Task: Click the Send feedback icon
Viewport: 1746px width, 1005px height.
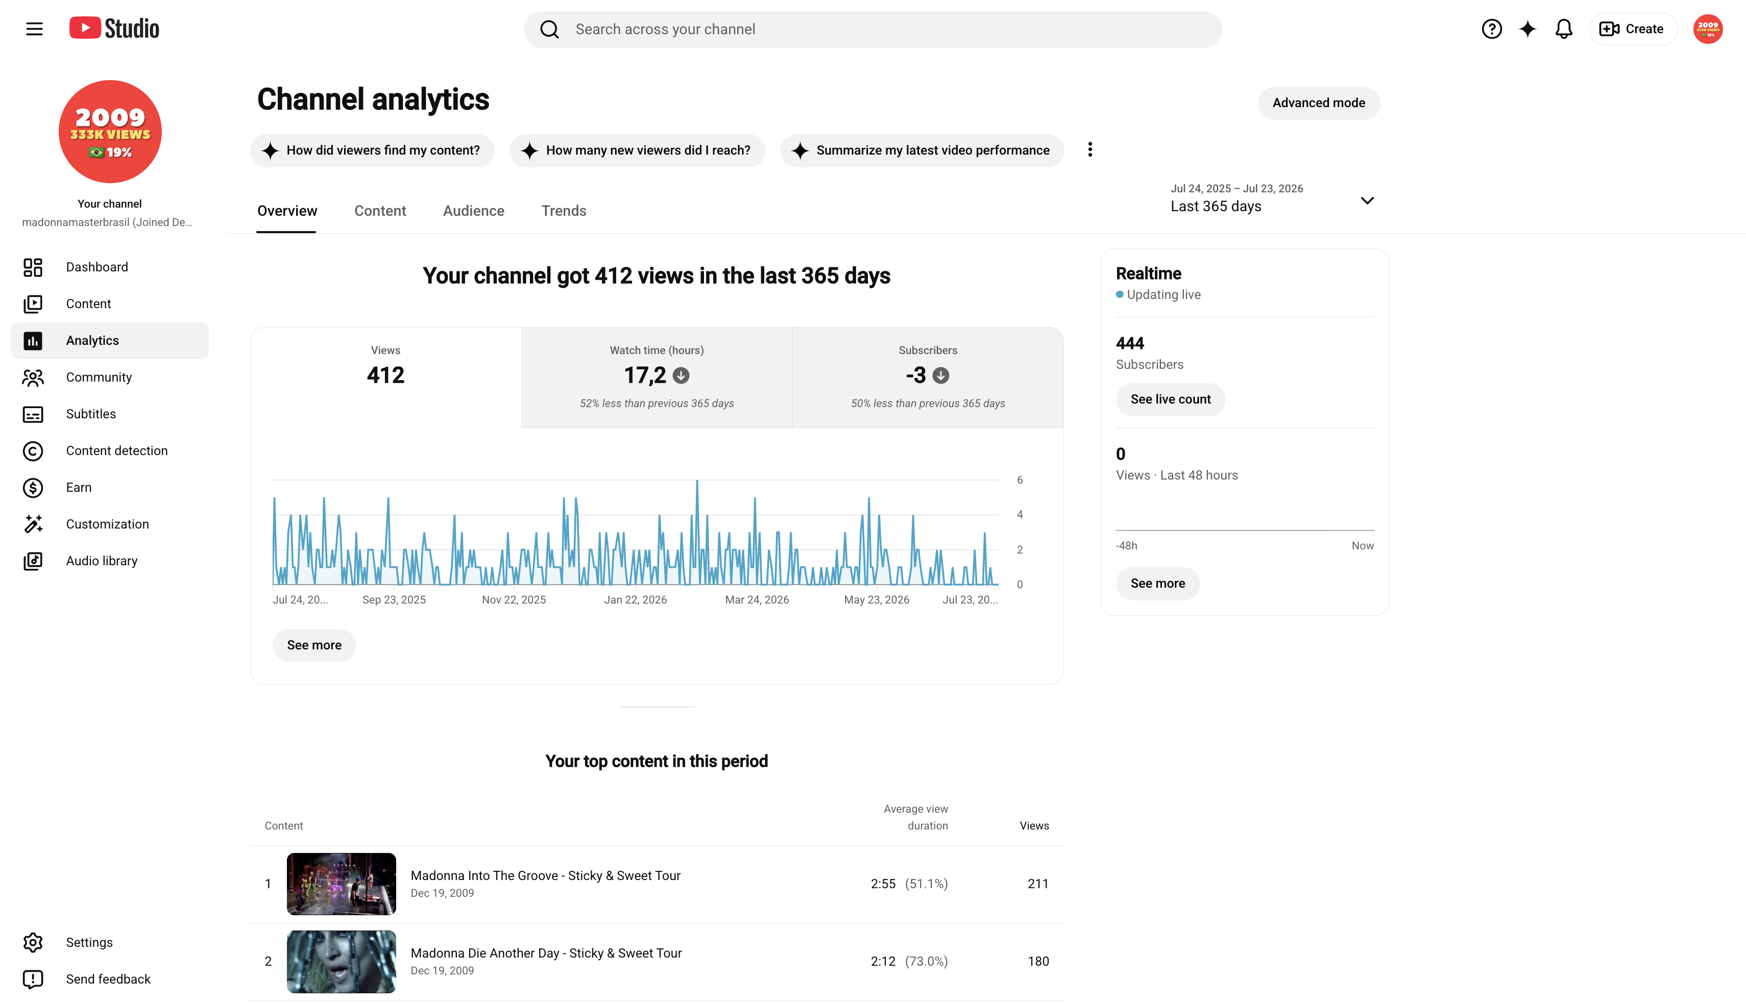Action: pos(33,979)
